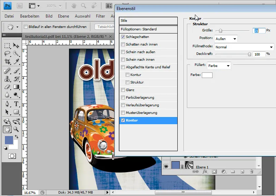Select the Rectangle shape tool
276x196 pixels.
(x=16, y=112)
